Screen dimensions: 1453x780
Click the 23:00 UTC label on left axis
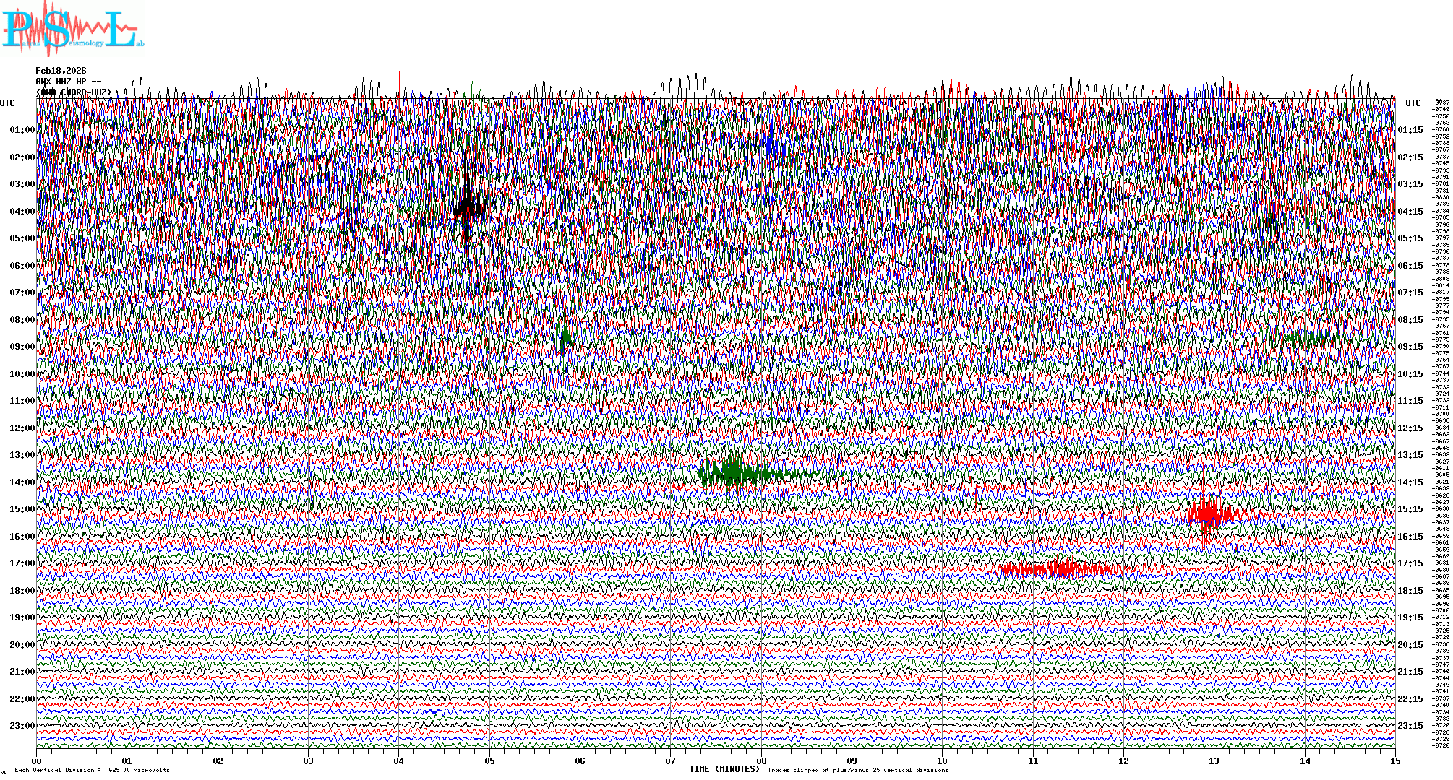(22, 726)
